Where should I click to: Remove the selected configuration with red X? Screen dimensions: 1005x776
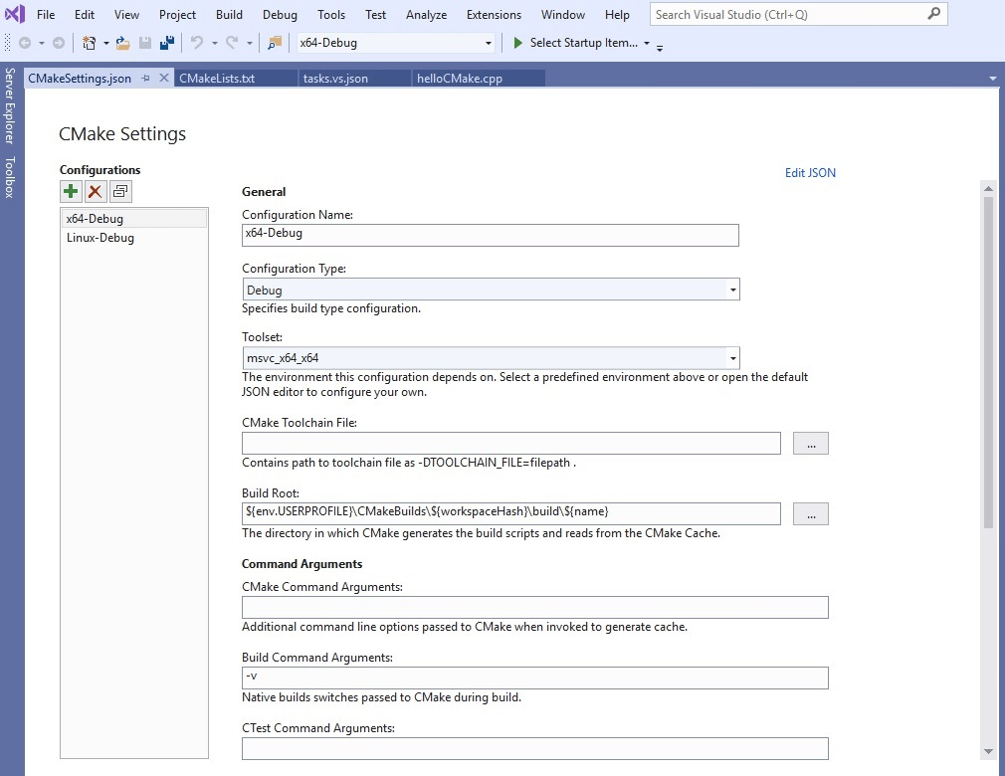coord(95,191)
